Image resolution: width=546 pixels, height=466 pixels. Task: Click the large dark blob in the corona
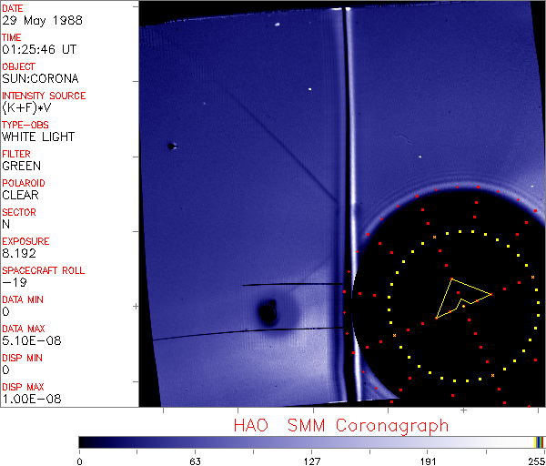click(268, 314)
